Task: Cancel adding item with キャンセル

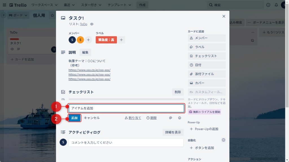Action: (x=92, y=118)
